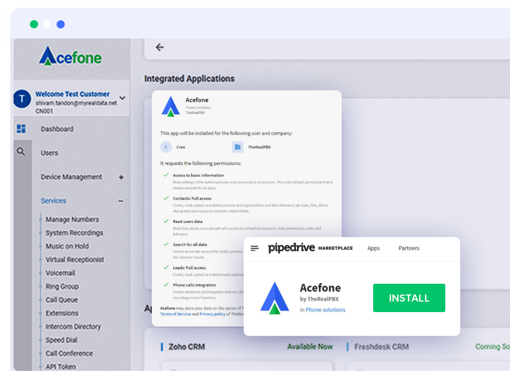Open System Recordings

[74, 233]
